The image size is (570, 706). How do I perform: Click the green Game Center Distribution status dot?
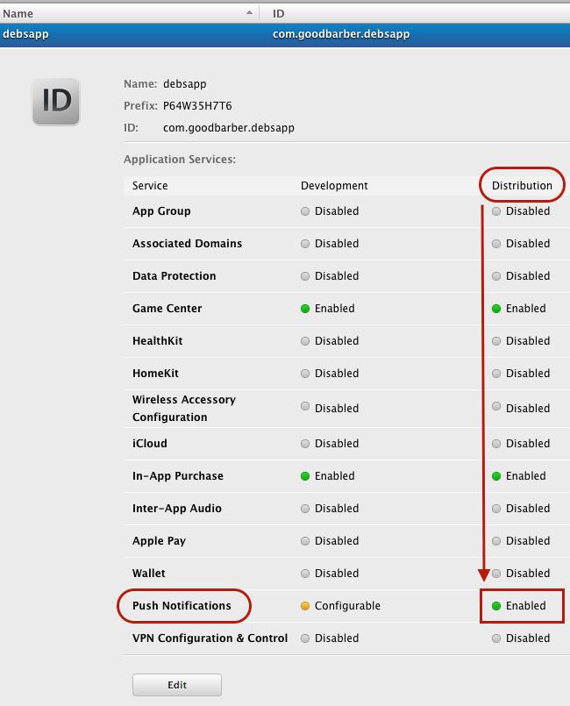click(496, 309)
